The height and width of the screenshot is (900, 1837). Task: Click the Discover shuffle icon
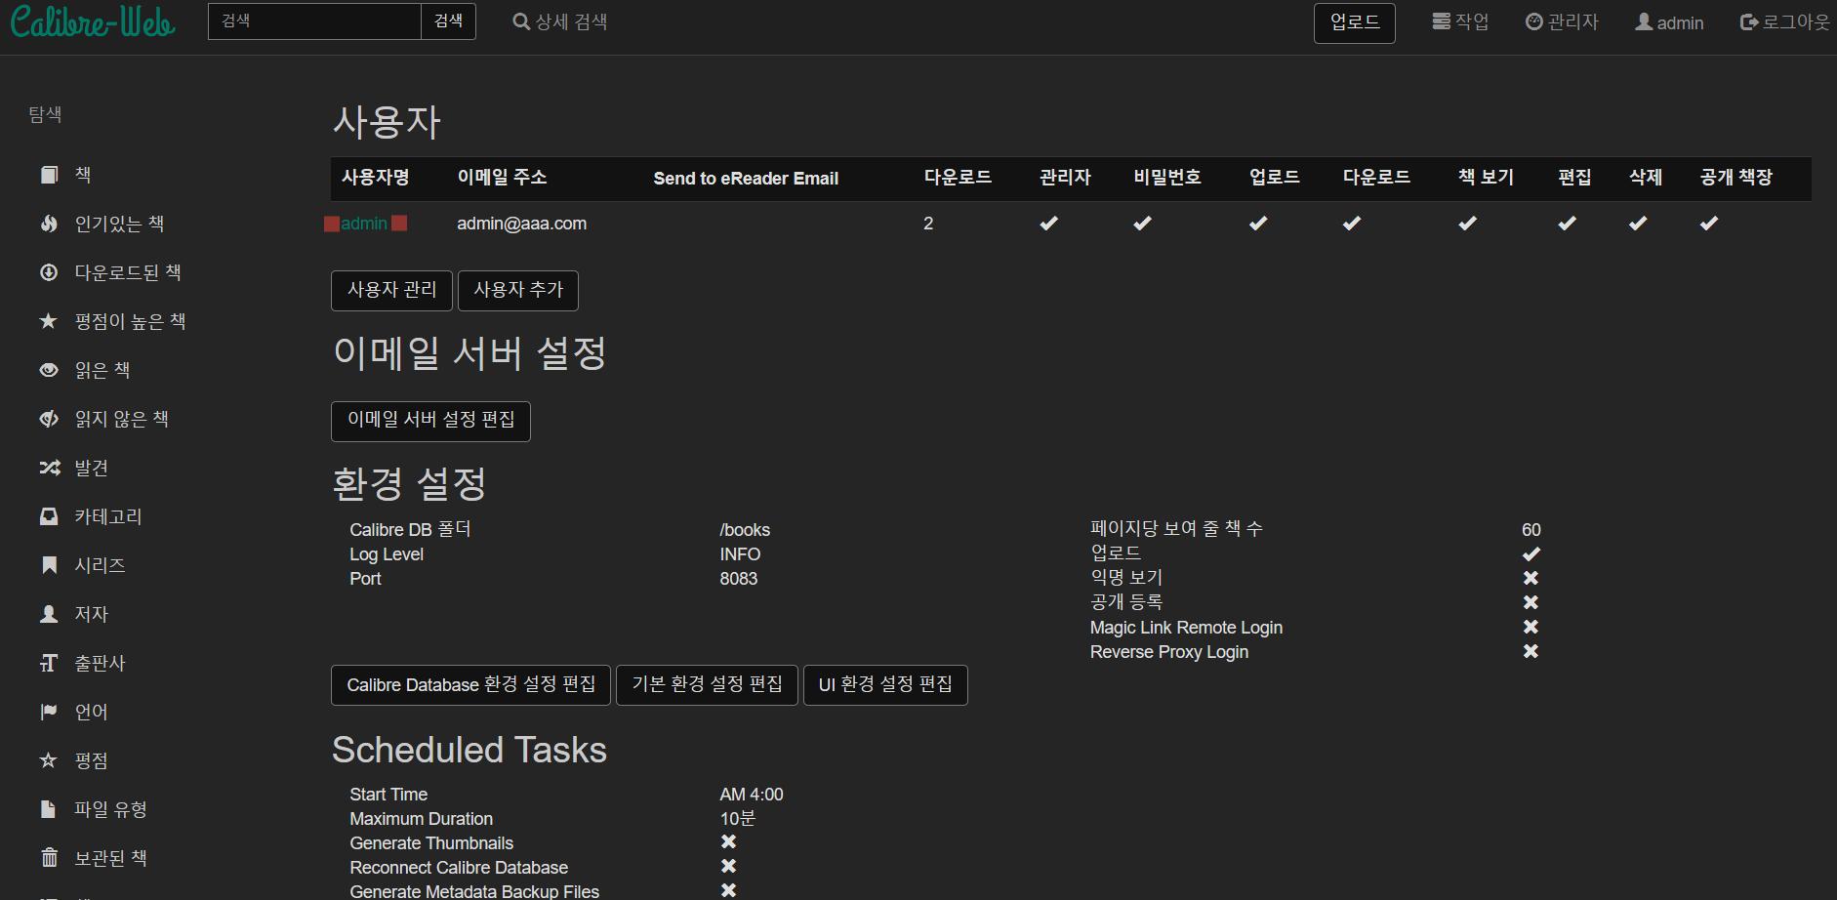[49, 468]
